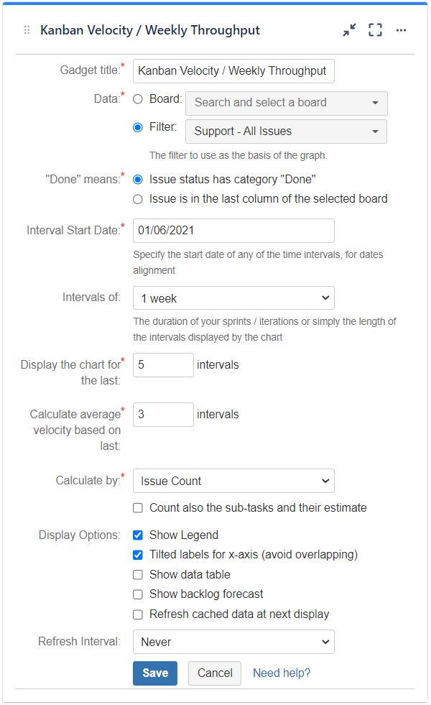The width and height of the screenshot is (431, 705).
Task: Uncheck tilted labels for x-axis
Action: (136, 554)
